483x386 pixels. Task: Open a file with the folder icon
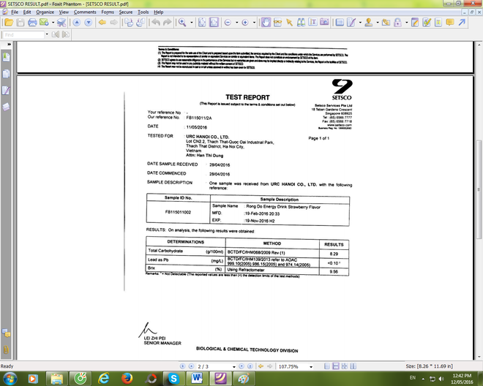pos(9,23)
